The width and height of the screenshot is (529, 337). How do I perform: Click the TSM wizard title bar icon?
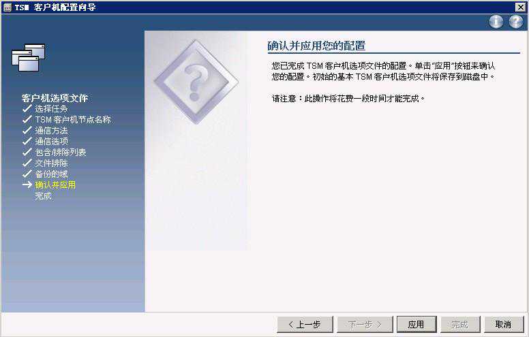7,7
